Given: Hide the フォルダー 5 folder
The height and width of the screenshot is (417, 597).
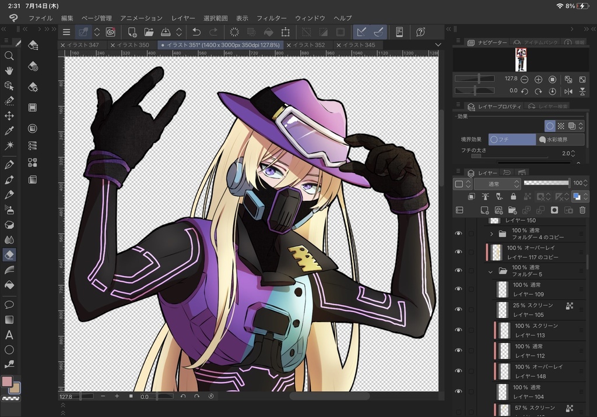Looking at the screenshot, I should pyautogui.click(x=458, y=270).
